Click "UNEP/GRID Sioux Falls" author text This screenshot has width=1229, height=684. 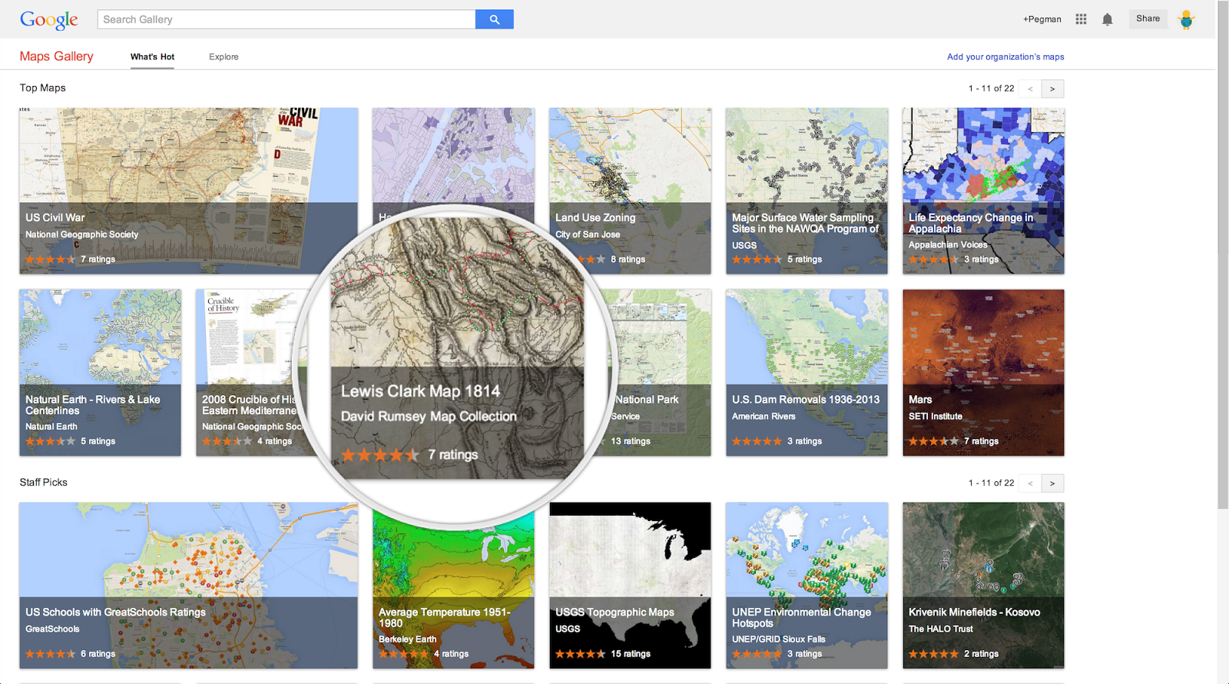tap(779, 639)
